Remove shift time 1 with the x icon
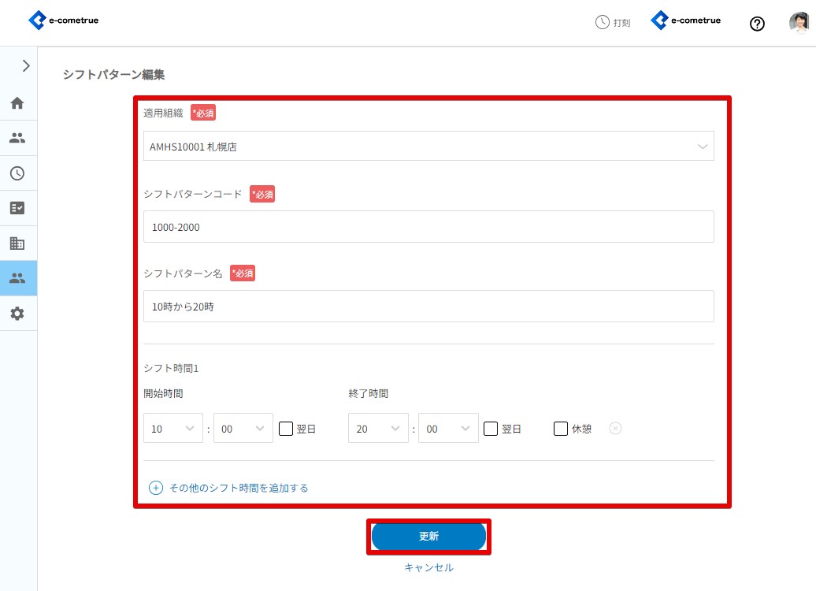This screenshot has width=816, height=591. pos(616,429)
